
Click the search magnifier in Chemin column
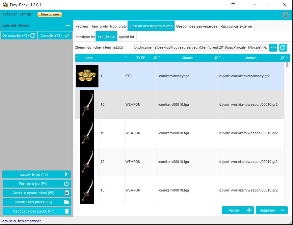tap(216, 58)
